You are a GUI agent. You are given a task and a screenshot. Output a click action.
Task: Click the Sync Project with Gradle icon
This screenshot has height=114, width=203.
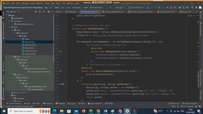180,8
